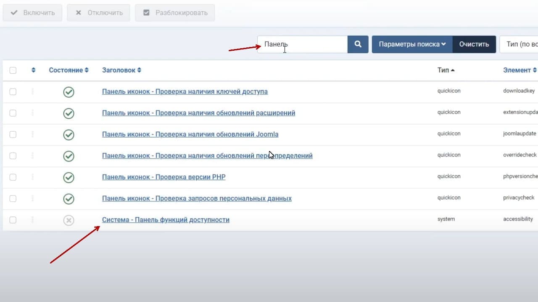Check the box for ключей доступа row
The width and height of the screenshot is (538, 302).
coord(13,92)
